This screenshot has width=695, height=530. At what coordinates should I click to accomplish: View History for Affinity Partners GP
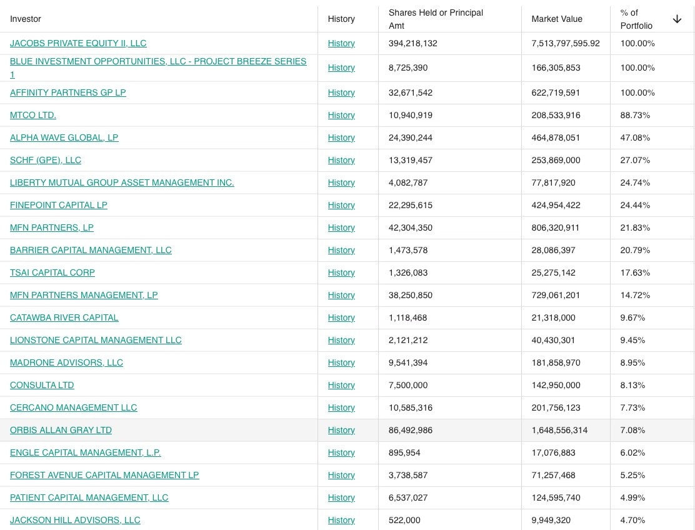(341, 92)
